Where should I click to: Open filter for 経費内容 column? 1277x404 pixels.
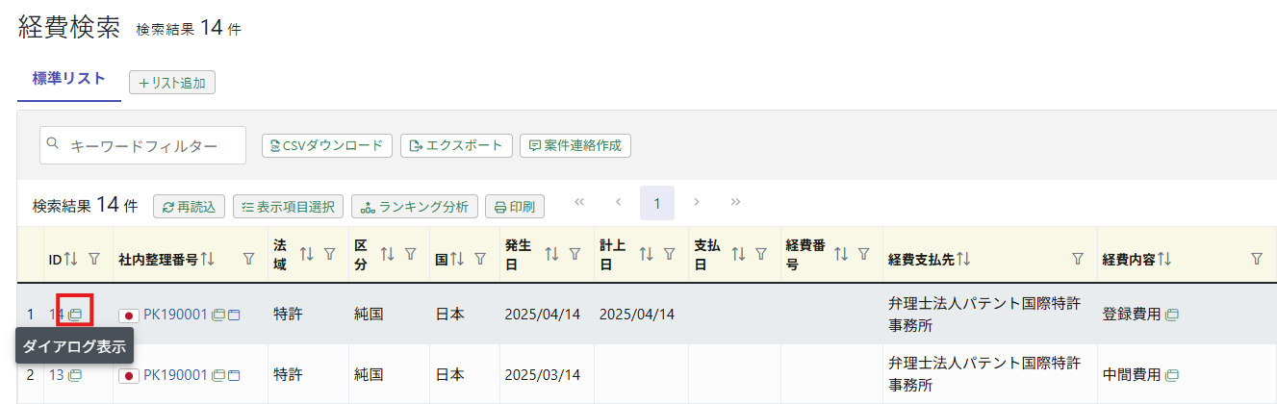[x=1257, y=259]
